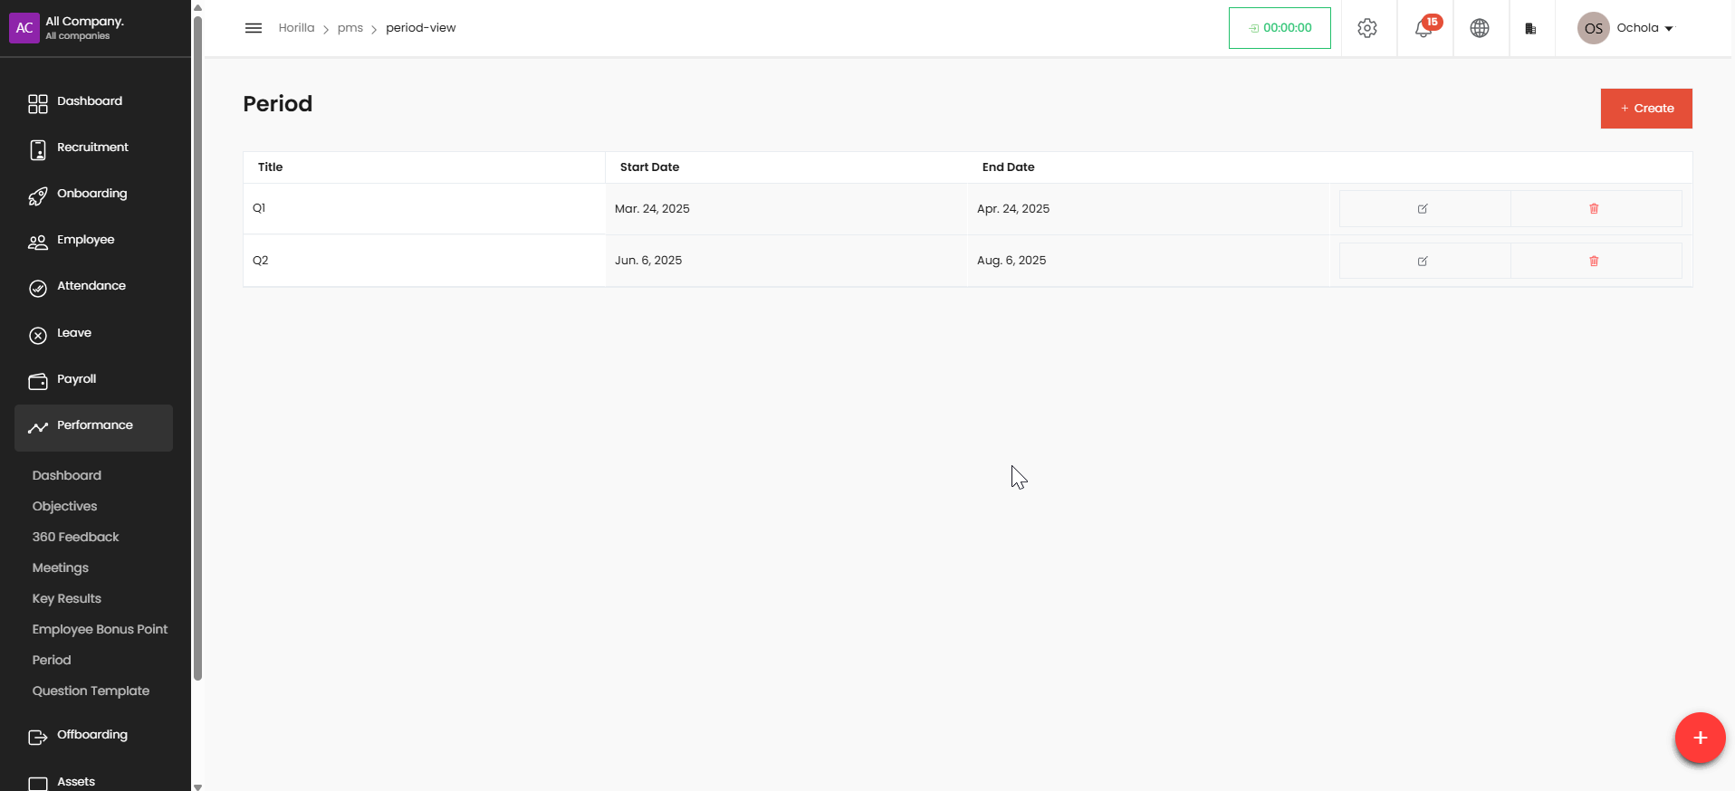
Task: Collapse the Performance menu
Action: [x=93, y=427]
